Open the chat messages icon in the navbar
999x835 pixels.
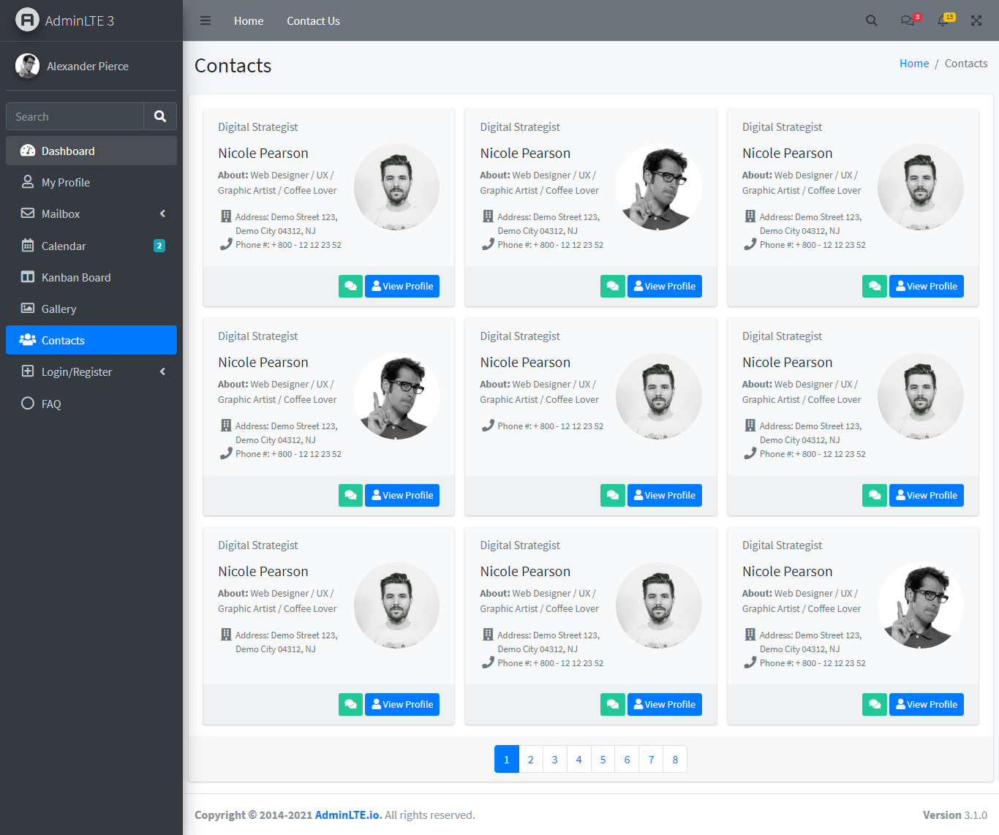click(x=908, y=20)
